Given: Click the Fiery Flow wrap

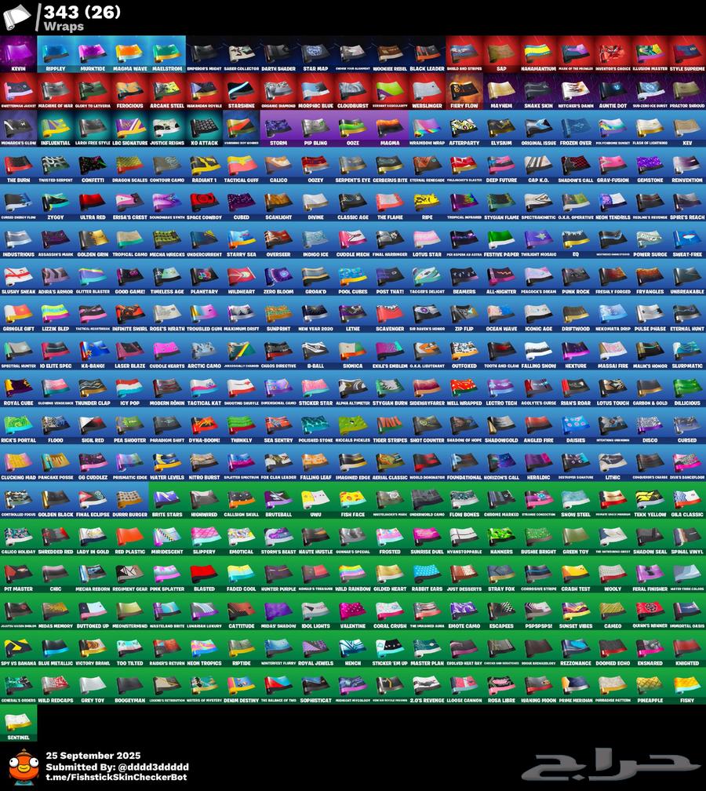Looking at the screenshot, I should pyautogui.click(x=465, y=91).
